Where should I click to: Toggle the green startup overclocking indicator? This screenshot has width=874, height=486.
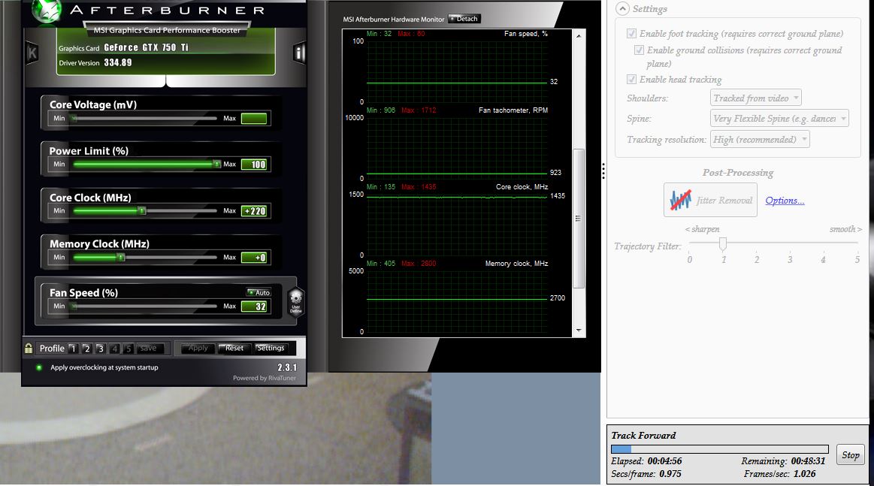click(x=39, y=367)
